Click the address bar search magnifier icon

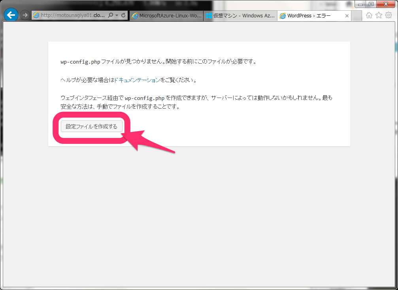coord(110,15)
